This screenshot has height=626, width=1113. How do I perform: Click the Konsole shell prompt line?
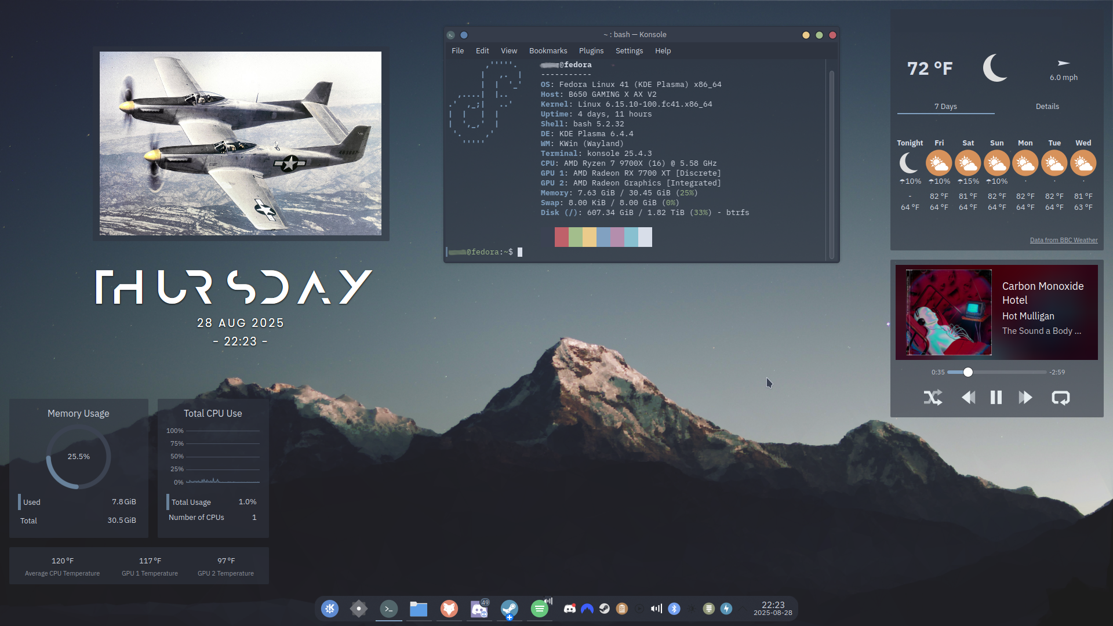coord(485,252)
